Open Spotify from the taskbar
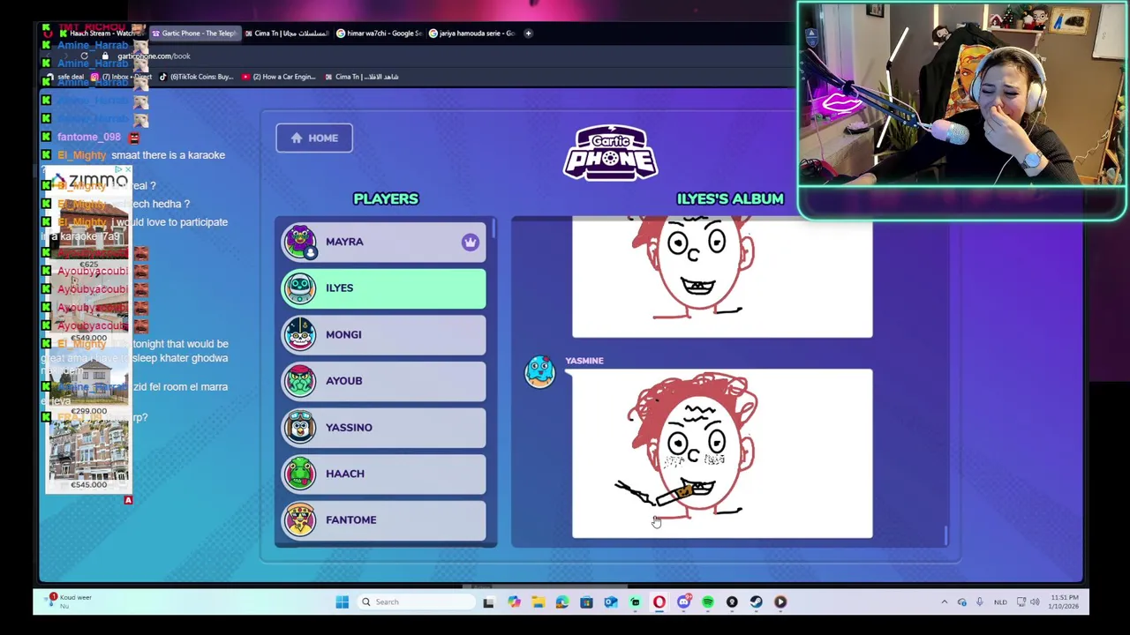1130x635 pixels. pyautogui.click(x=708, y=602)
